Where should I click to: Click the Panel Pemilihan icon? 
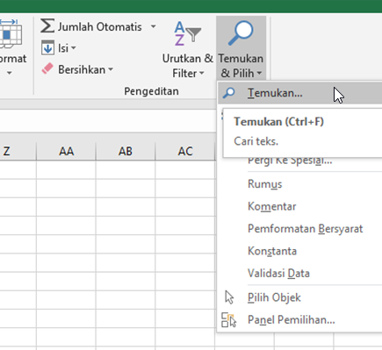229,320
